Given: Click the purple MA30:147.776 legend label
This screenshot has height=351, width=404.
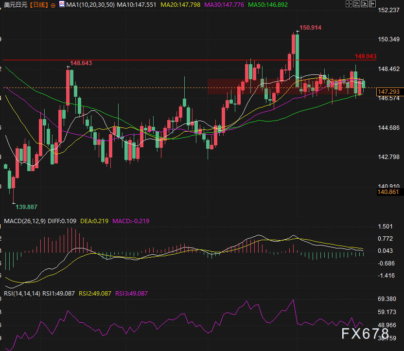Looking at the screenshot, I should click(x=227, y=4).
